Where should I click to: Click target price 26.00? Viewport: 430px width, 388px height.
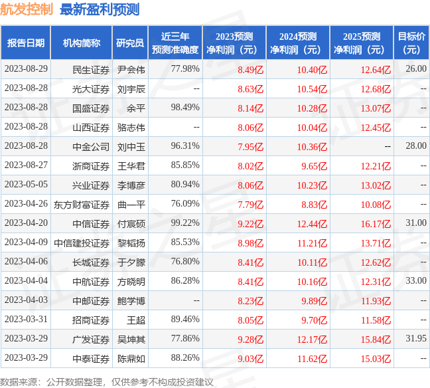(x=416, y=68)
